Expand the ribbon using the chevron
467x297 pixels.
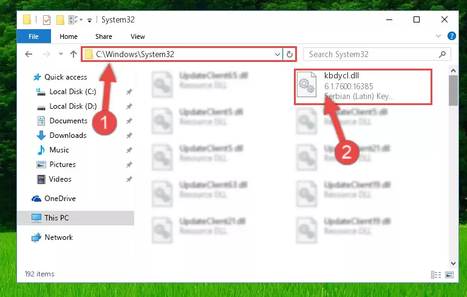(x=438, y=36)
